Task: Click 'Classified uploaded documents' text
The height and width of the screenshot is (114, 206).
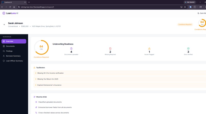Action: pos(50,102)
